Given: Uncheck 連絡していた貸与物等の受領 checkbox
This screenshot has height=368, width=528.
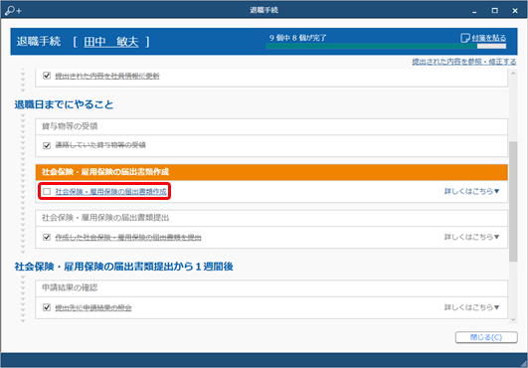Looking at the screenshot, I should (47, 145).
